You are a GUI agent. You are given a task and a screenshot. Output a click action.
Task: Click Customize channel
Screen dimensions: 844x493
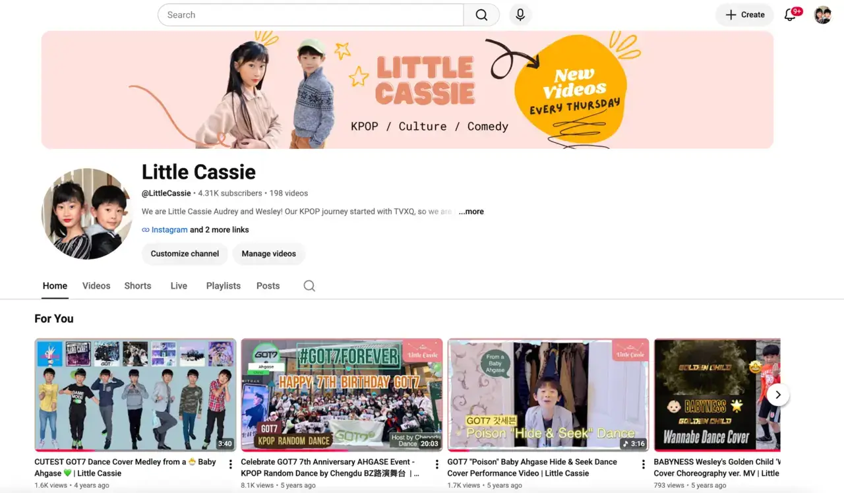185,254
